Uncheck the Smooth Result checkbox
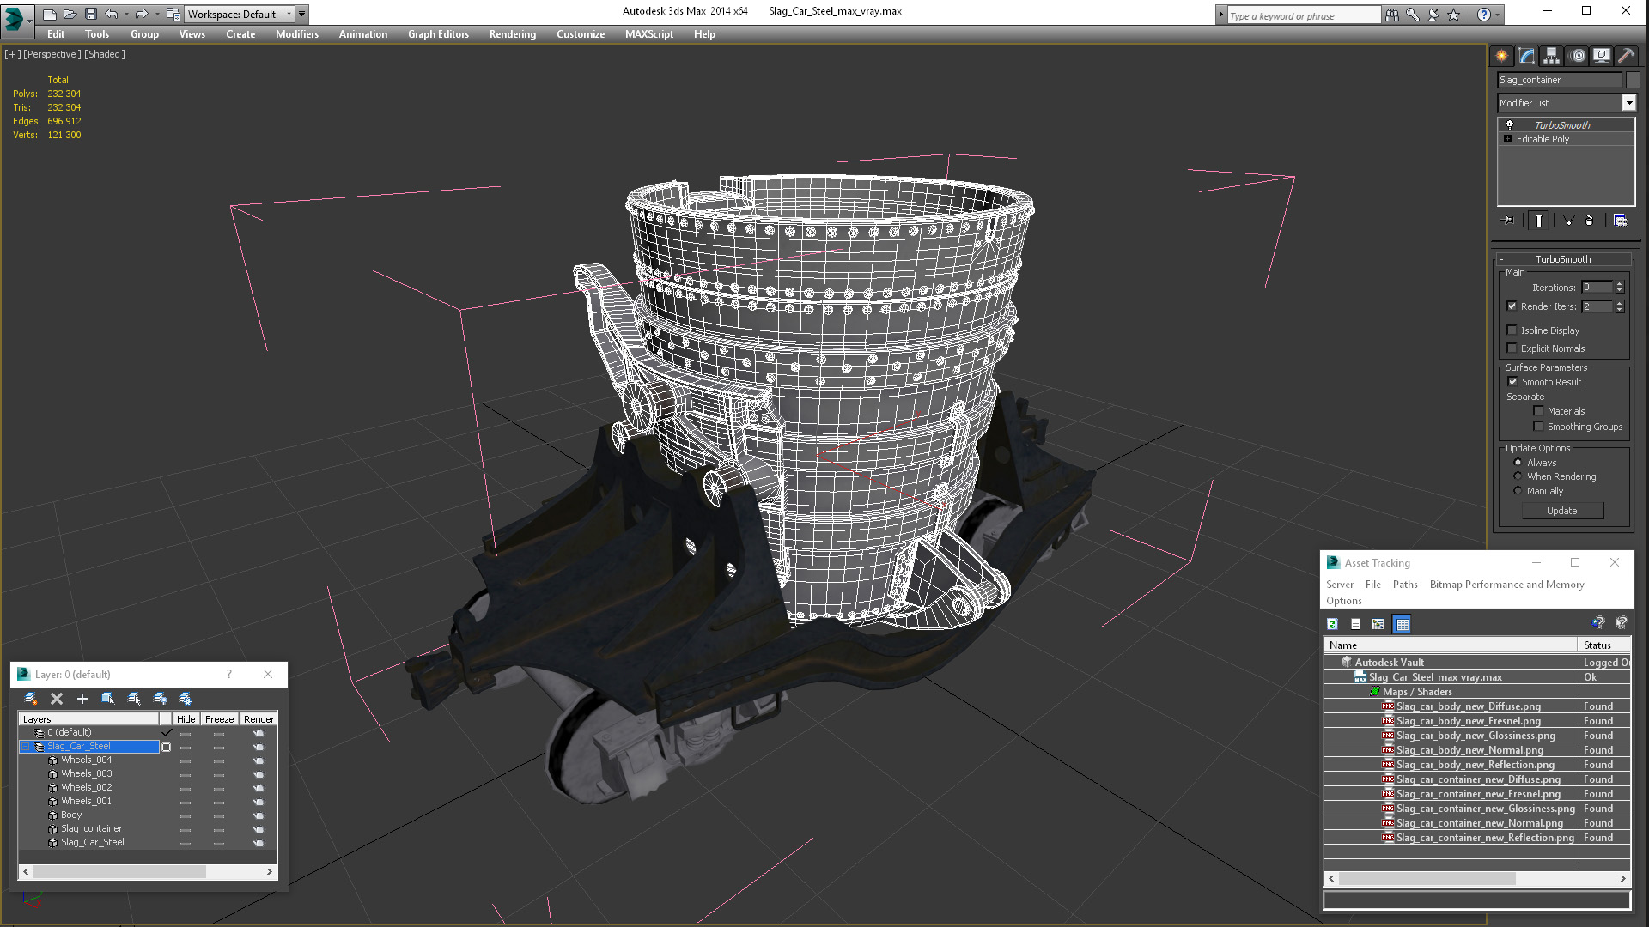The height and width of the screenshot is (927, 1649). coord(1512,382)
